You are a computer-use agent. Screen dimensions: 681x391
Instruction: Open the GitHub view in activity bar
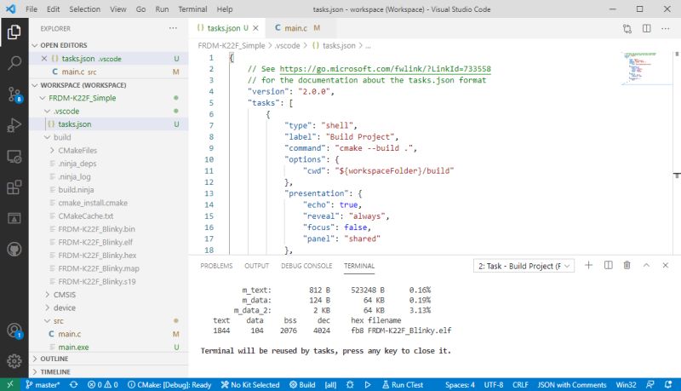14,250
